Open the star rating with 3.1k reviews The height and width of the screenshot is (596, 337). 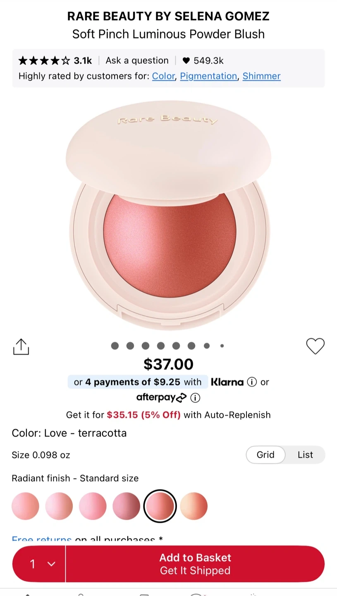[x=55, y=60]
